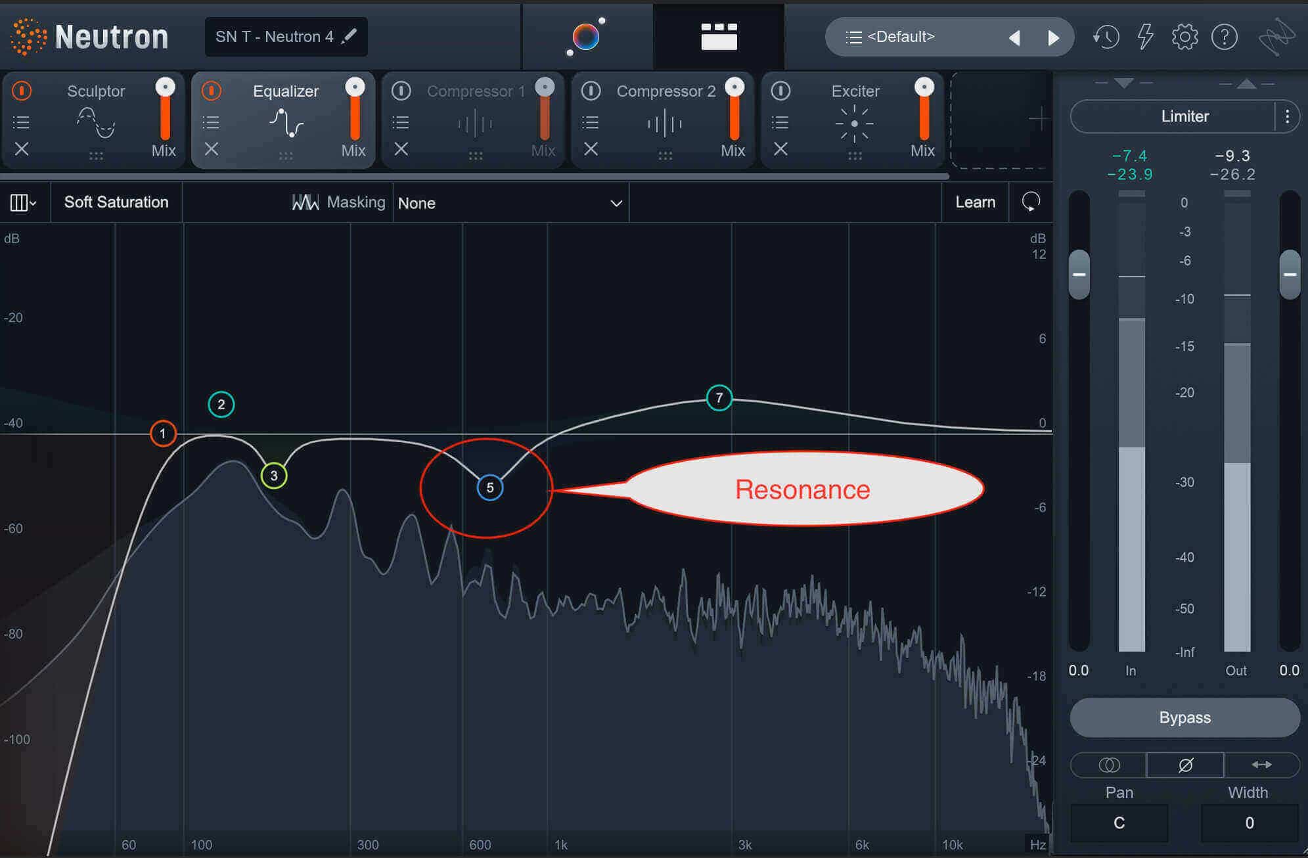Viewport: 1308px width, 858px height.
Task: Click the Equalizer Mix slider
Action: point(355,110)
